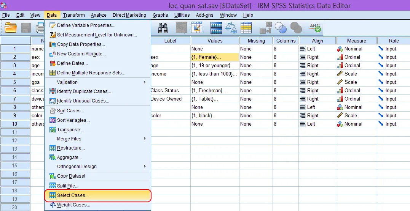Choose Define Variable Properties... menu item
The height and width of the screenshot is (211, 410).
tap(98, 25)
